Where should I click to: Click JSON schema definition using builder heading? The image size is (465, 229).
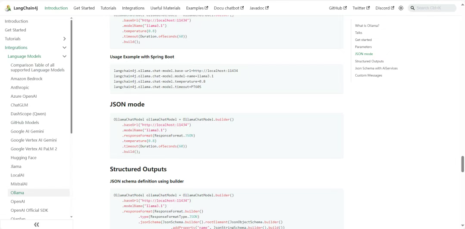[x=147, y=181]
